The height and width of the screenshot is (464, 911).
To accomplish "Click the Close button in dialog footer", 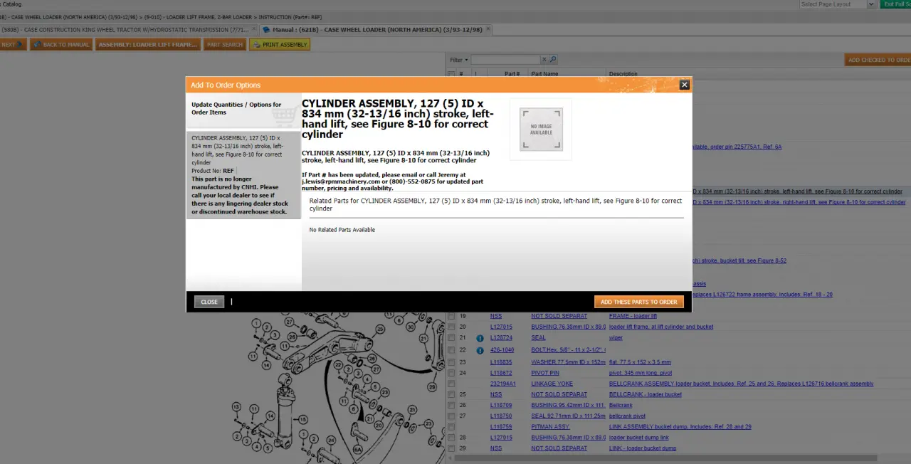I will coord(209,302).
